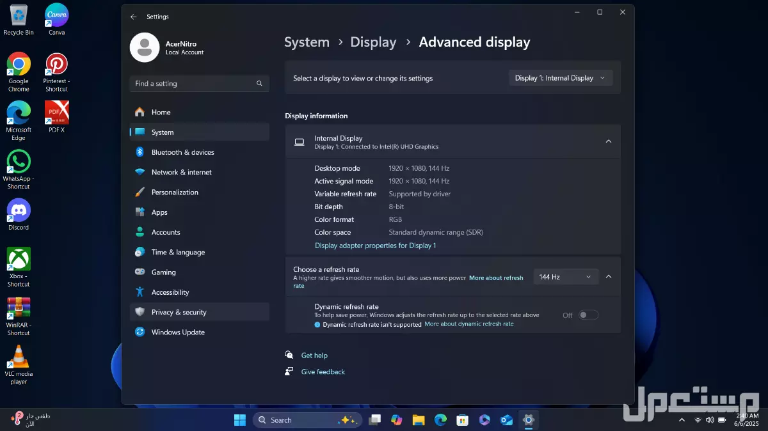Viewport: 768px width, 431px height.
Task: Navigate to System in the breadcrumb
Action: (307, 42)
